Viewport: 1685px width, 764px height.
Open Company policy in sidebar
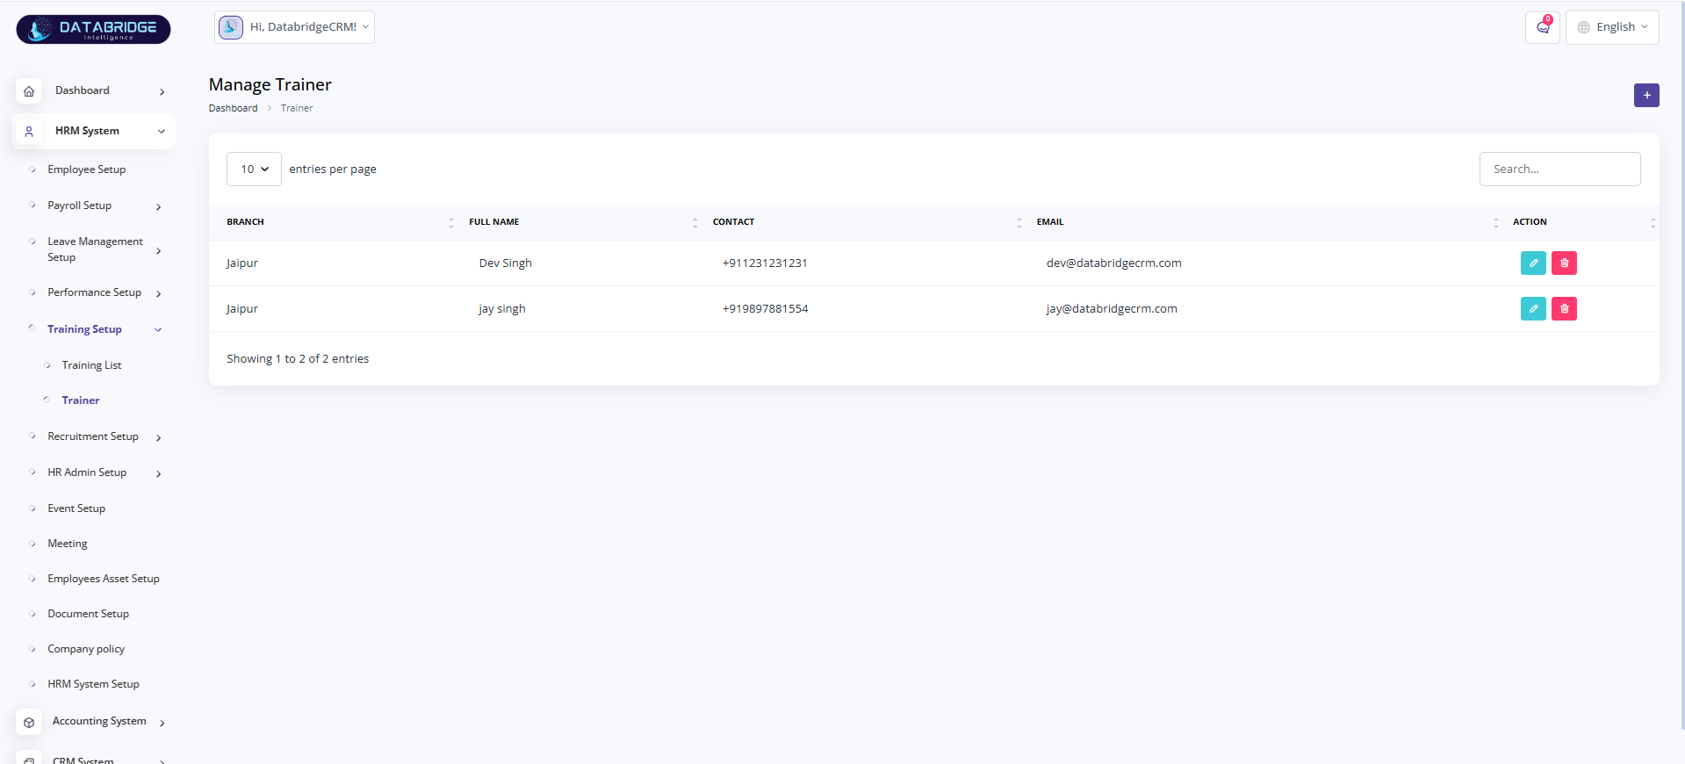click(x=86, y=649)
